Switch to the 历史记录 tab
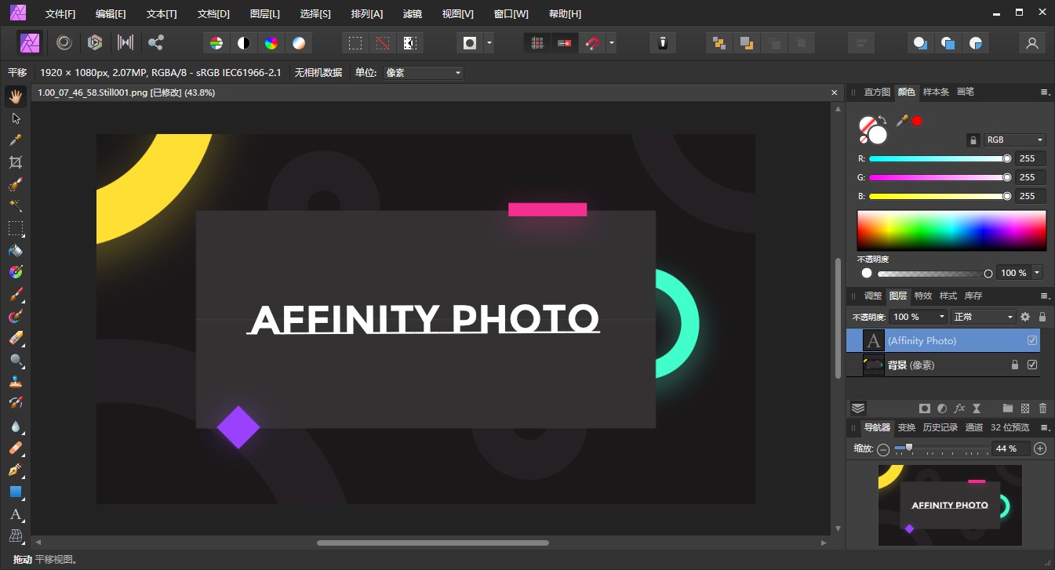1055x570 pixels. click(940, 427)
